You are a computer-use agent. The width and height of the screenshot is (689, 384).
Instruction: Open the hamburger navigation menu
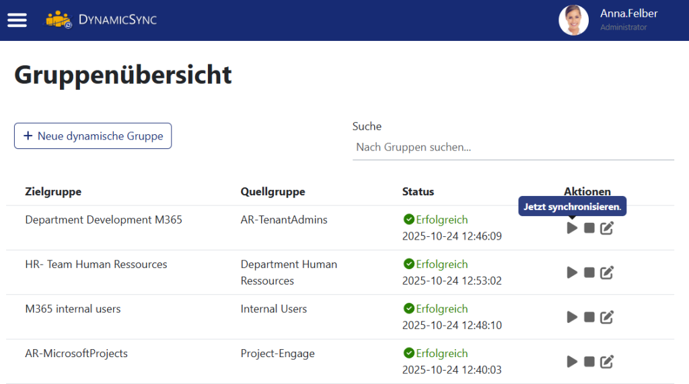point(17,19)
